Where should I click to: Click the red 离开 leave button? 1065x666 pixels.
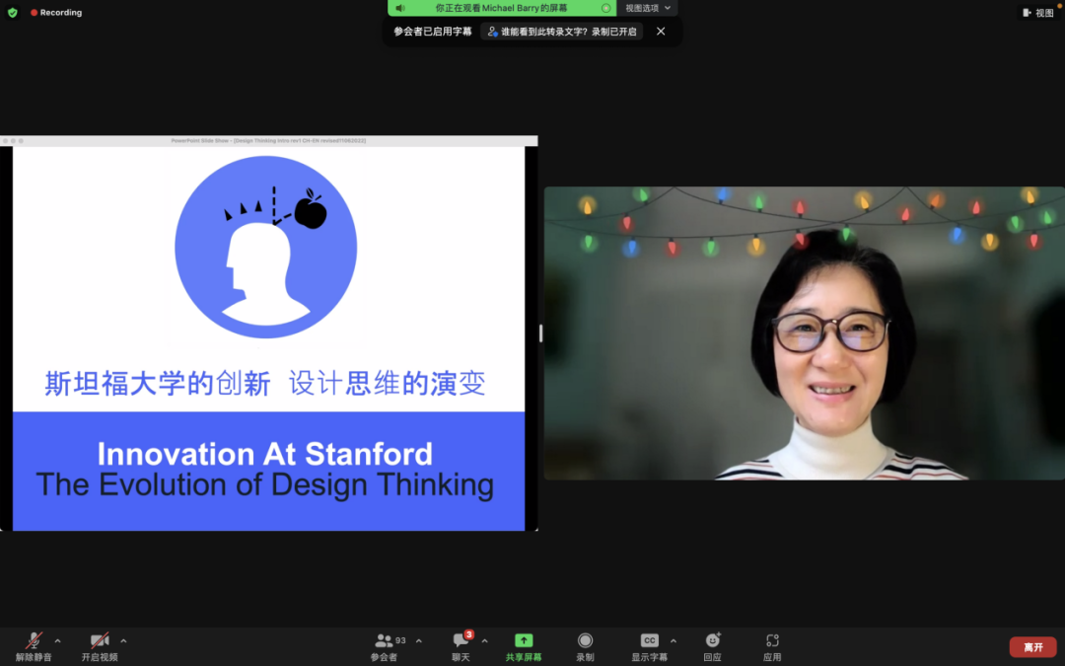1033,647
